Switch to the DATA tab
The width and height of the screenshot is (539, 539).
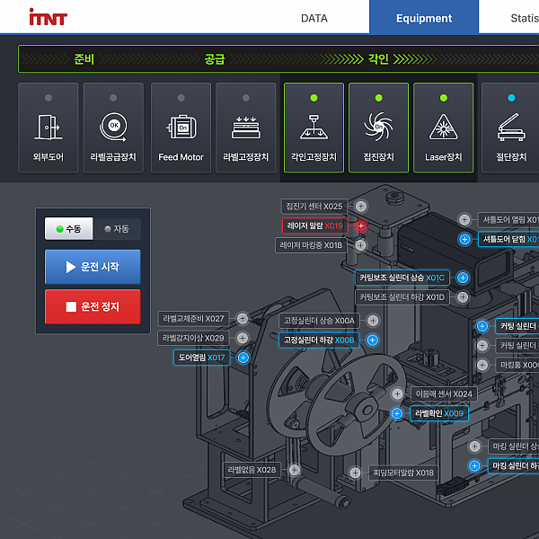point(314,18)
